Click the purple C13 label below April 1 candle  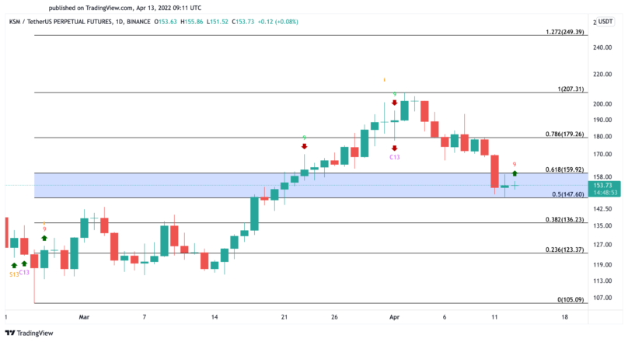point(395,157)
